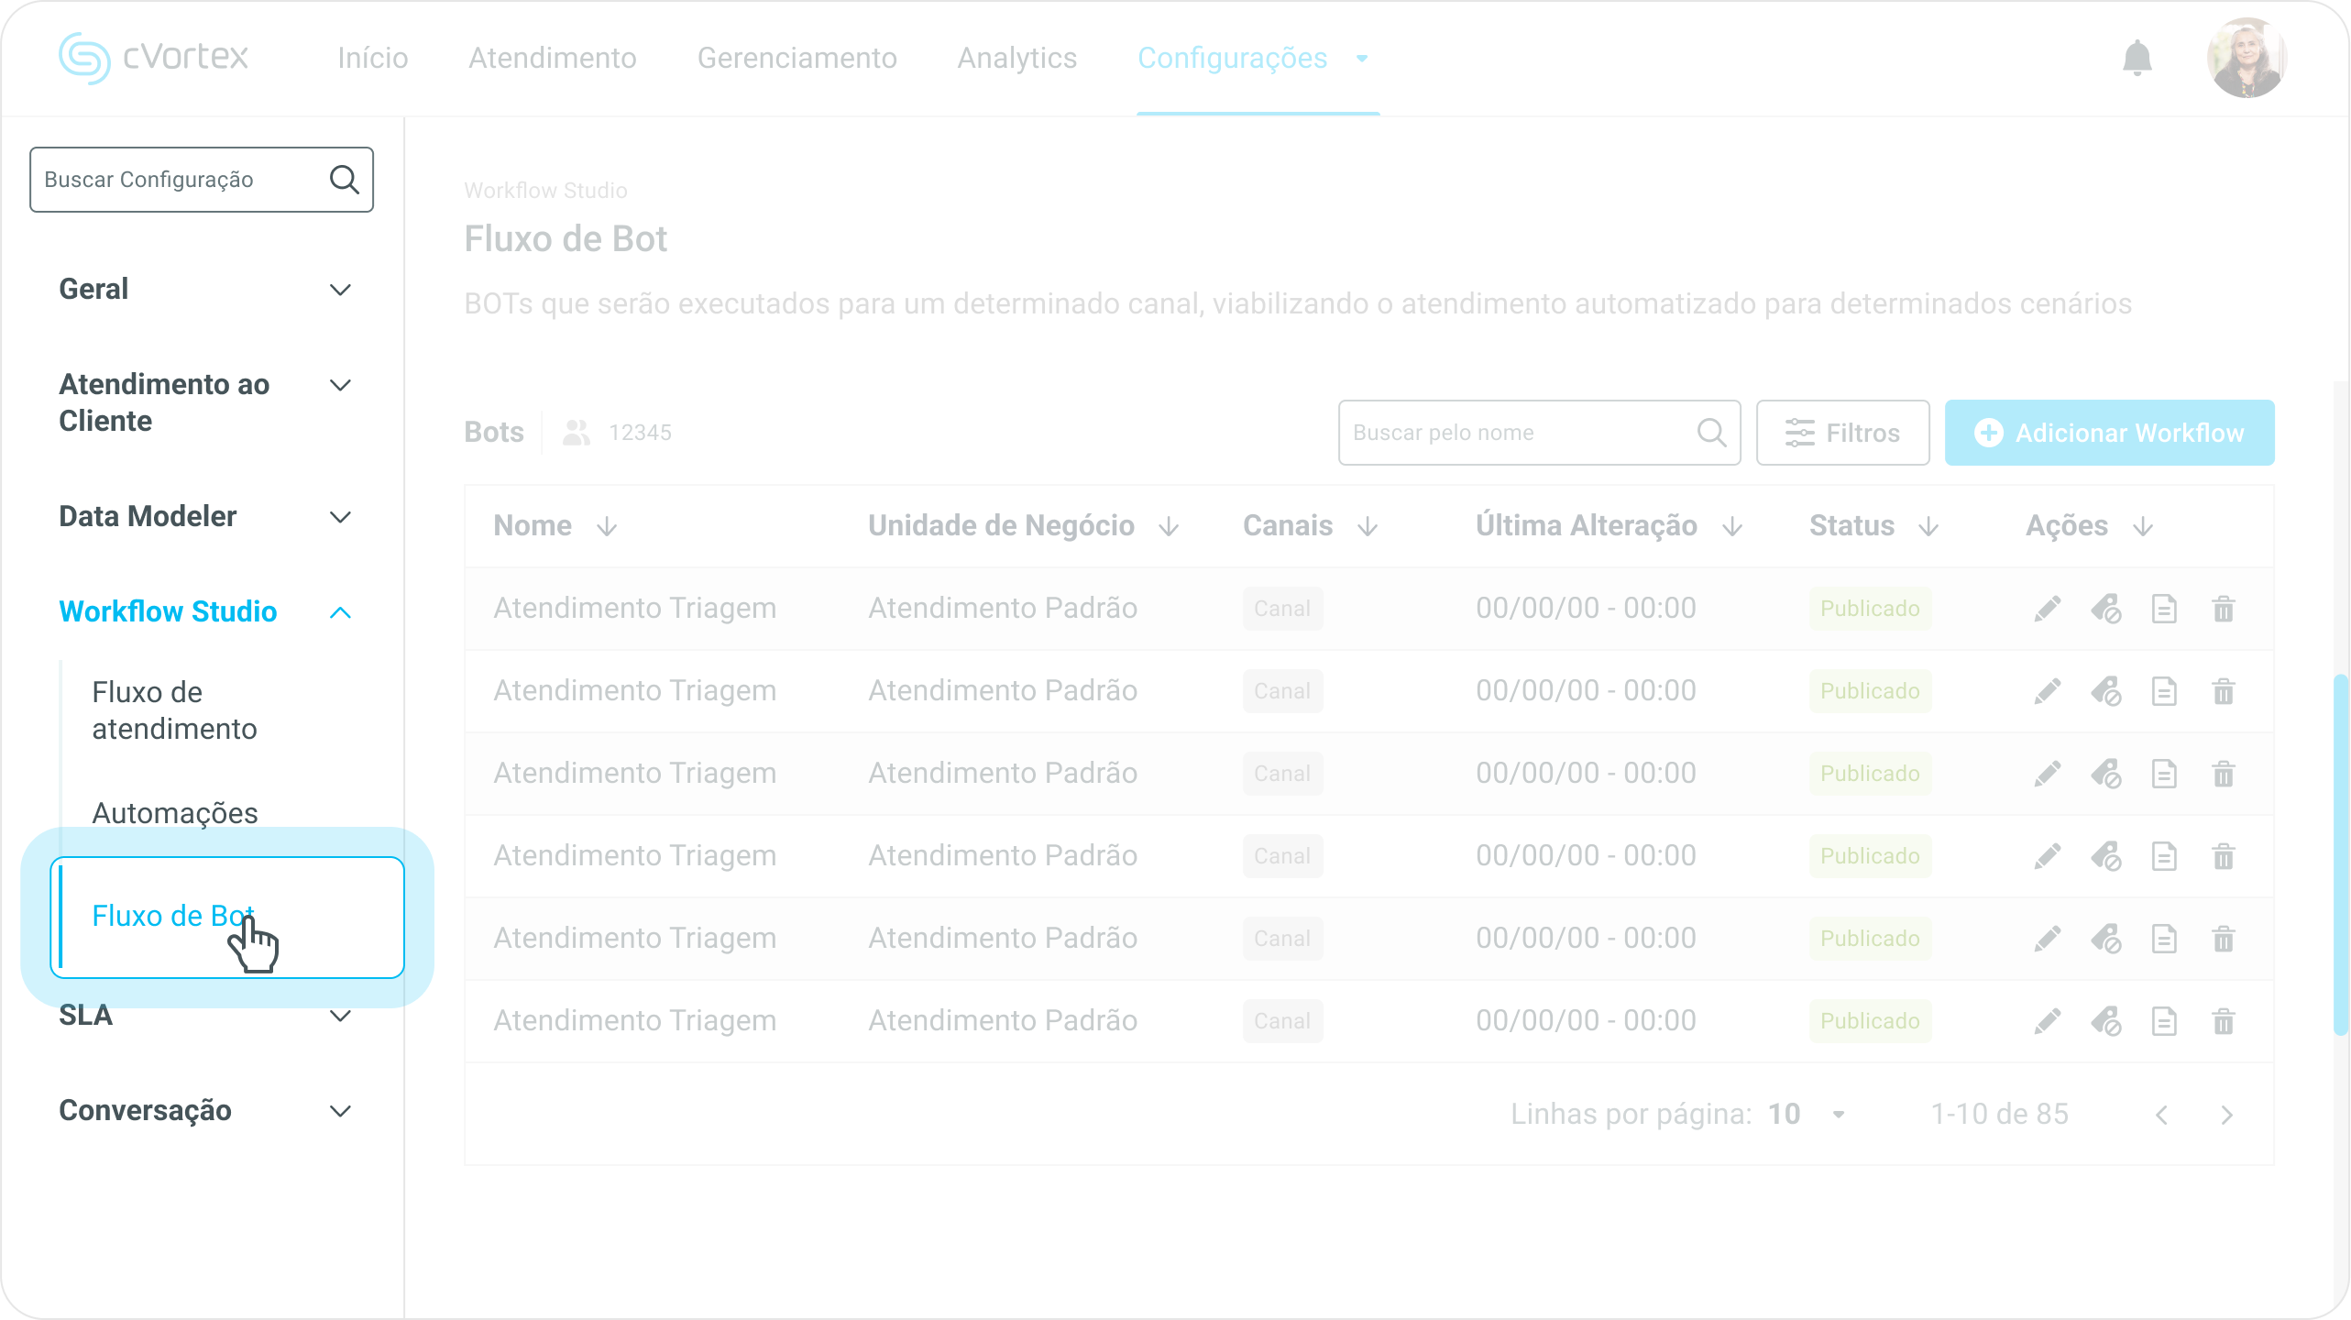This screenshot has width=2351, height=1320.
Task: Click the cVortex logo
Action: pyautogui.click(x=154, y=58)
